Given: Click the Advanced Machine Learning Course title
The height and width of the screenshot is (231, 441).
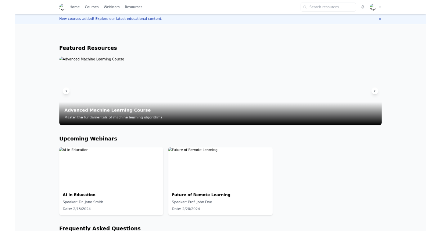Looking at the screenshot, I should tap(107, 110).
